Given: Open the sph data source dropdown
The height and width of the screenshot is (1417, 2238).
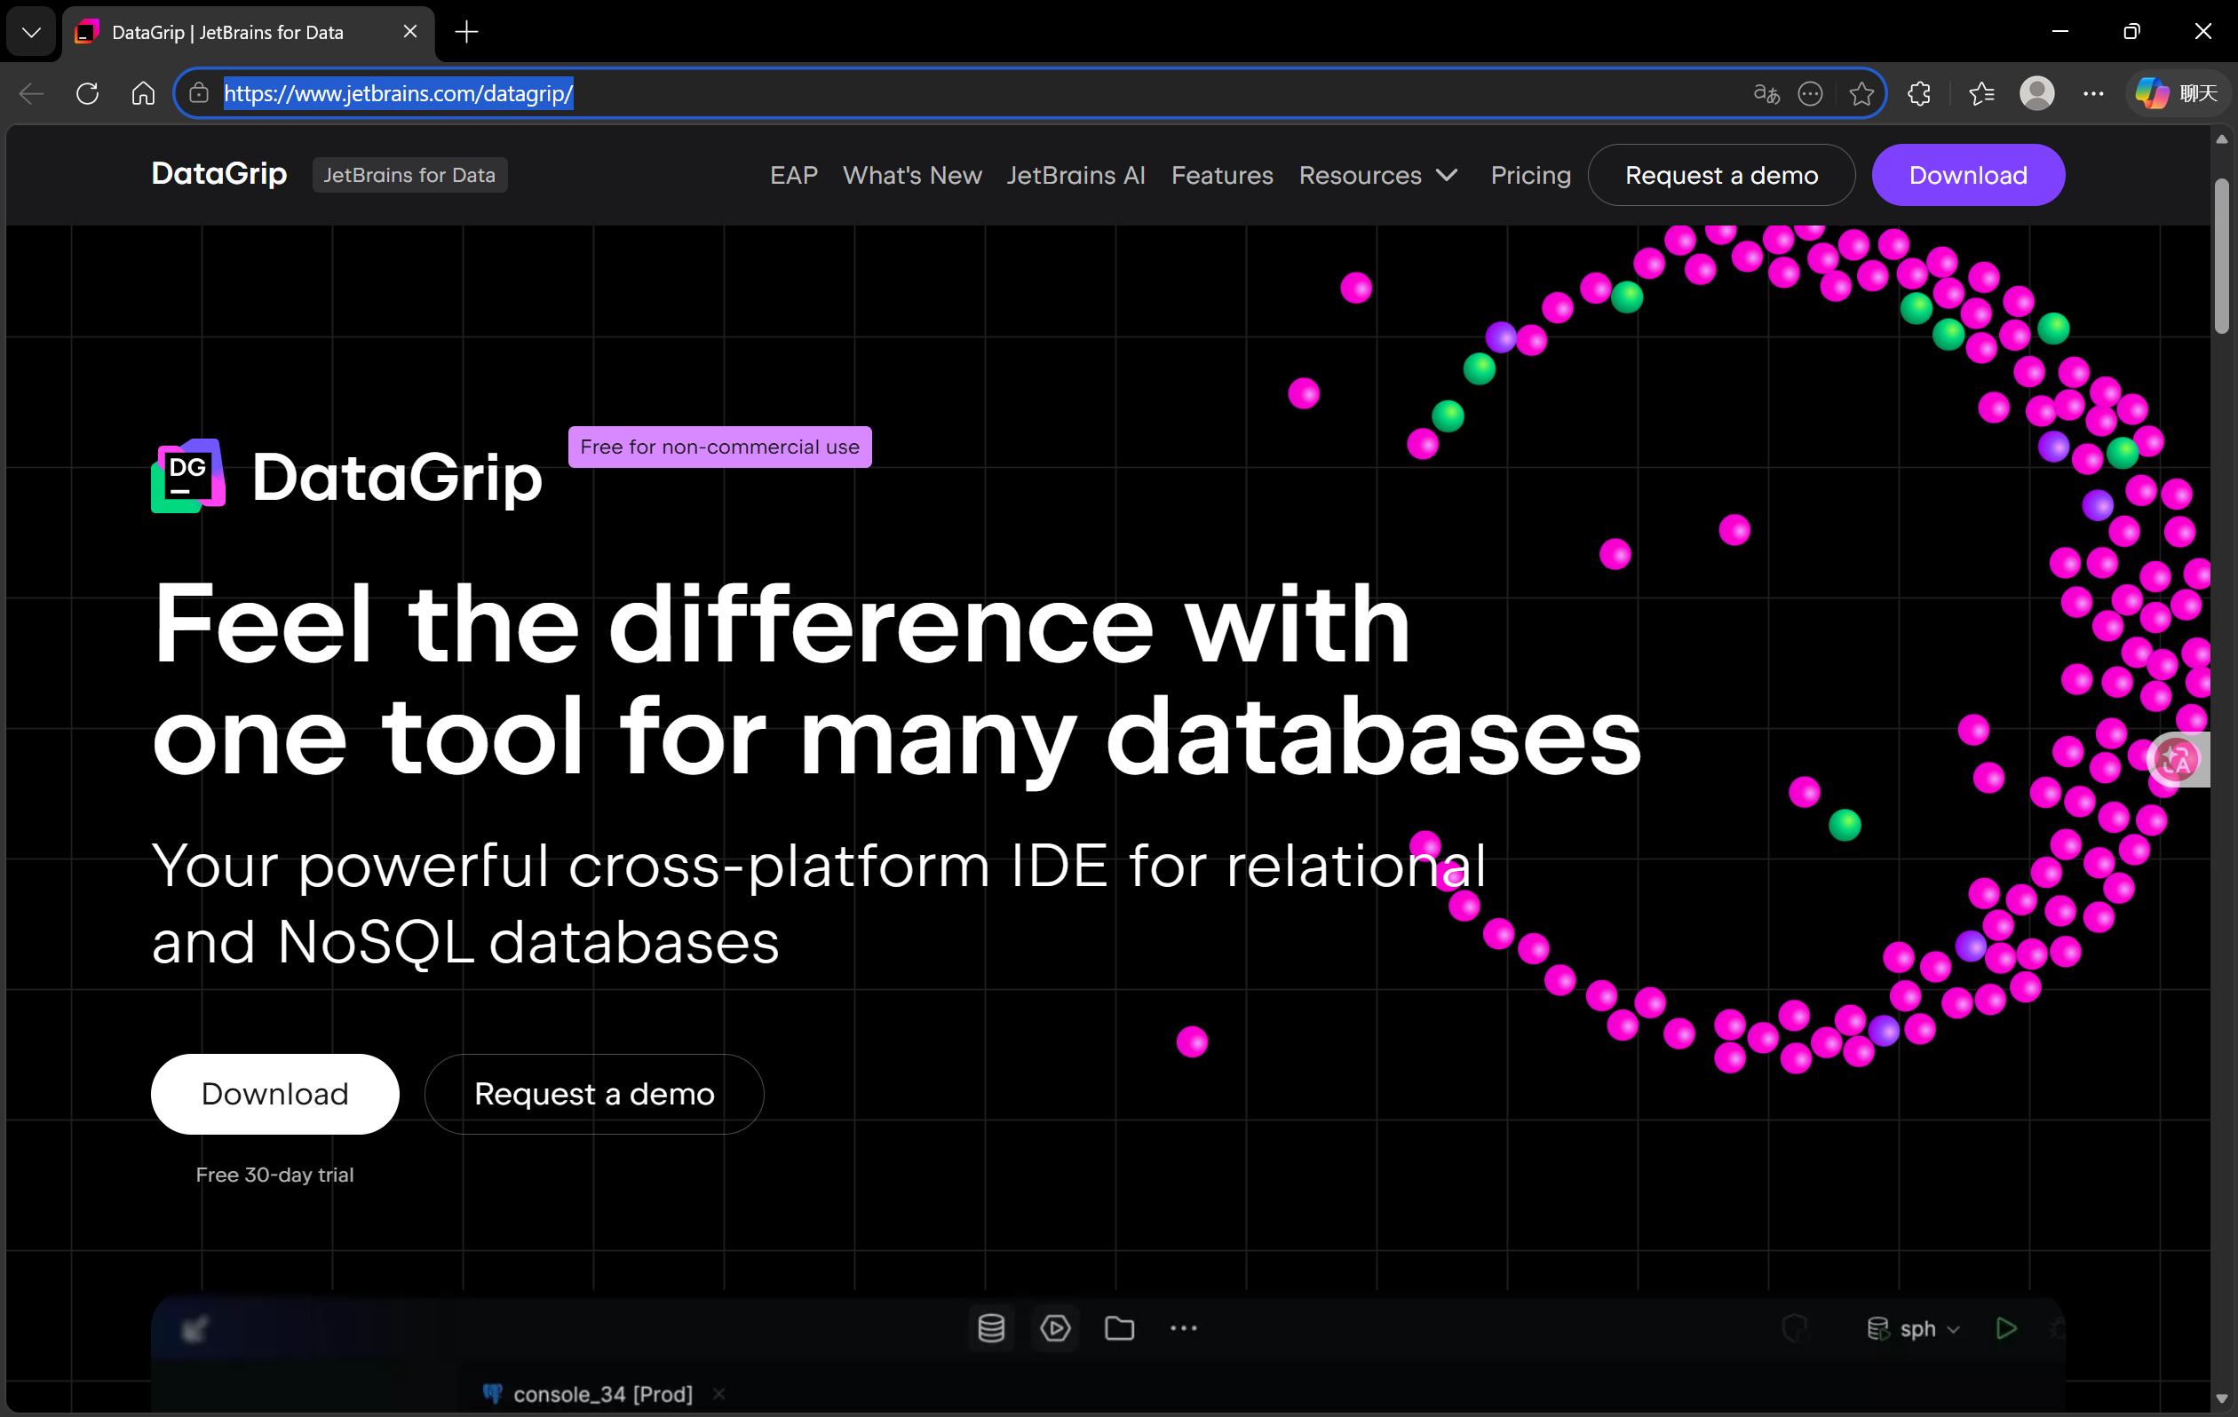Looking at the screenshot, I should (x=1916, y=1329).
